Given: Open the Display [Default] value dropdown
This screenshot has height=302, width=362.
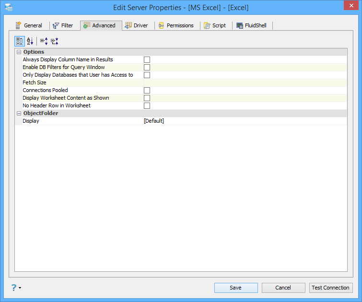Looking at the screenshot, I should pyautogui.click(x=245, y=121).
